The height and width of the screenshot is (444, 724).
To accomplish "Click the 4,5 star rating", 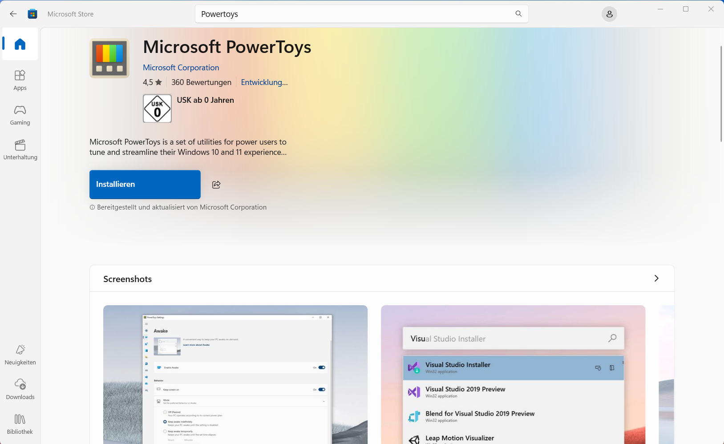I will click(x=152, y=82).
